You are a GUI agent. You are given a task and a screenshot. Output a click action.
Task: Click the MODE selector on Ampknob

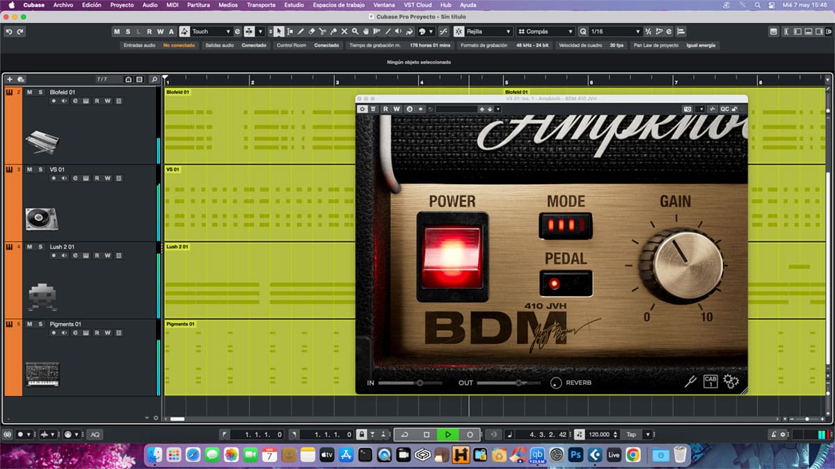pyautogui.click(x=566, y=226)
